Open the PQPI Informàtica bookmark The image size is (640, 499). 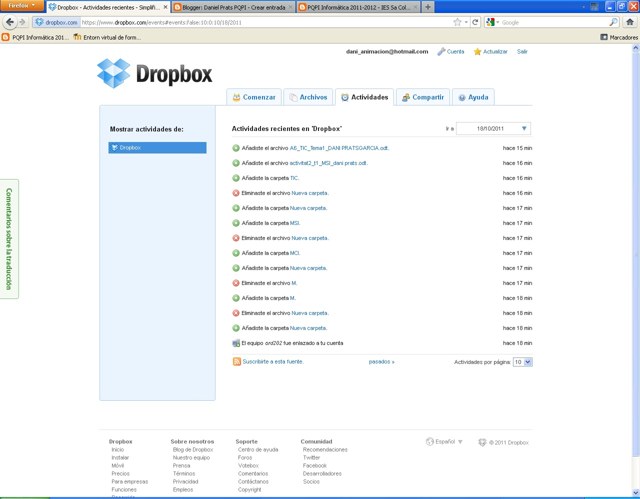tap(36, 37)
